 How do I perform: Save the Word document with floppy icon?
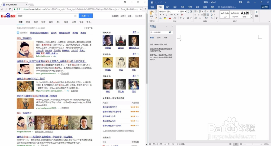[x=152, y=2]
